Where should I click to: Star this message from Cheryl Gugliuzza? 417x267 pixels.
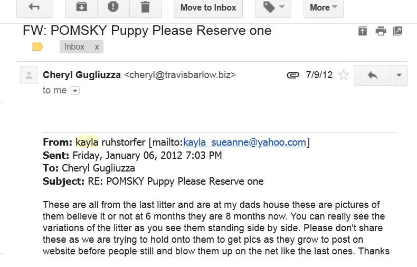tap(343, 75)
